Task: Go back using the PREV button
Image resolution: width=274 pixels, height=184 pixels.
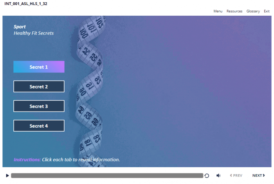Action: click(236, 176)
